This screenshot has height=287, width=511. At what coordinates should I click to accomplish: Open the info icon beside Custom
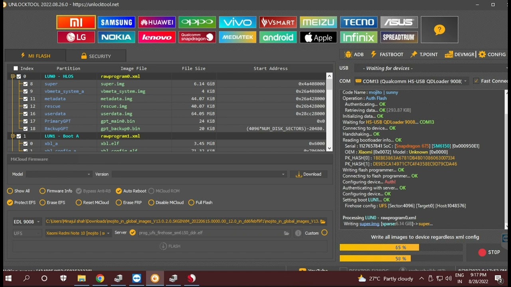coord(298,233)
